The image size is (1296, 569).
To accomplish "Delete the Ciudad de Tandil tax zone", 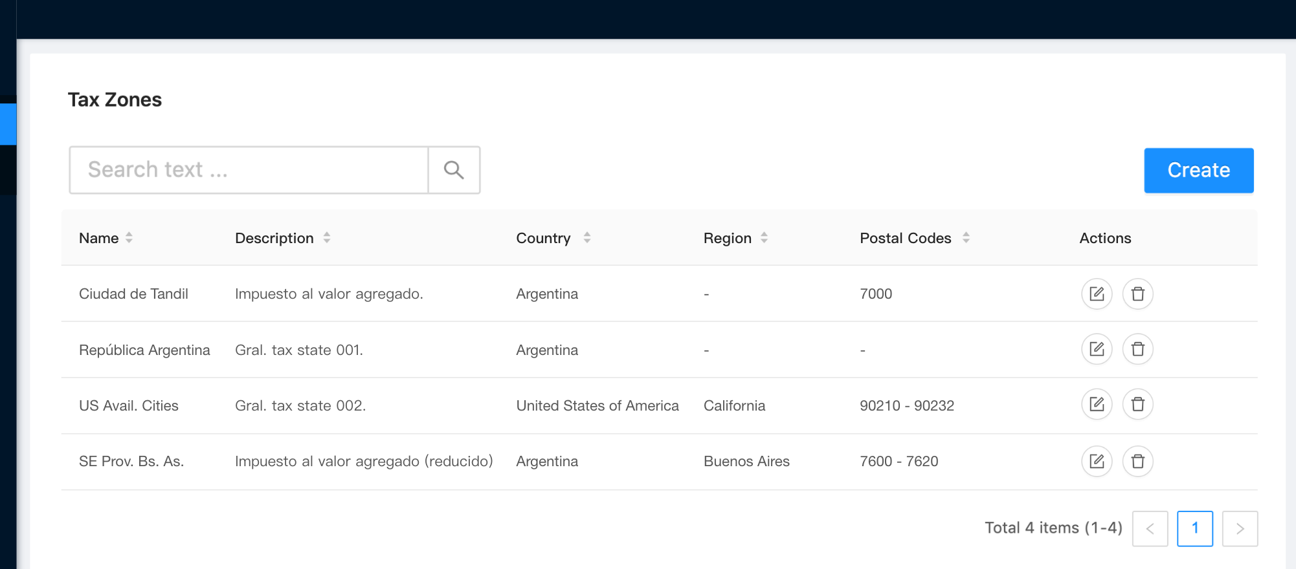I will 1137,294.
